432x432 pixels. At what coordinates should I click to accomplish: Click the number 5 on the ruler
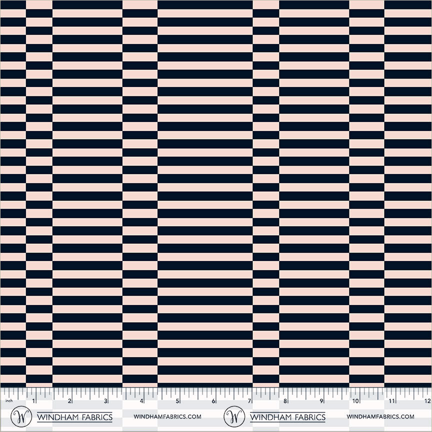click(178, 401)
